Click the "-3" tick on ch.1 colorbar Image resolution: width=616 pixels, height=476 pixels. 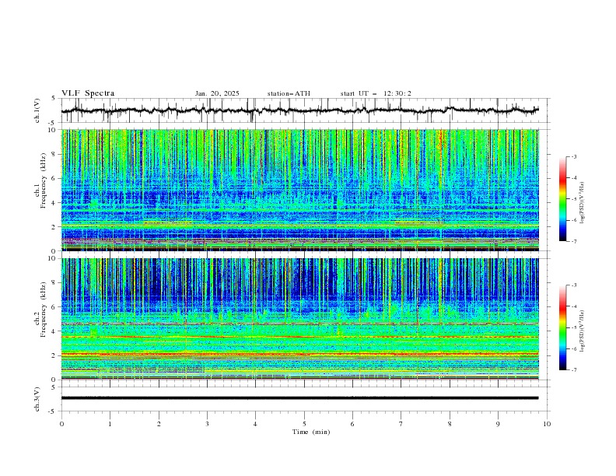coord(574,156)
